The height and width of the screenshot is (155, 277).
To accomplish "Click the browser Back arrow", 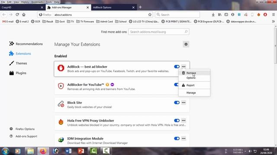I will coord(4,15).
